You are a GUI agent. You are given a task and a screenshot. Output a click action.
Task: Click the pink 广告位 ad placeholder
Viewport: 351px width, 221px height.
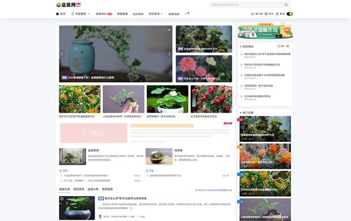pyautogui.click(x=94, y=133)
